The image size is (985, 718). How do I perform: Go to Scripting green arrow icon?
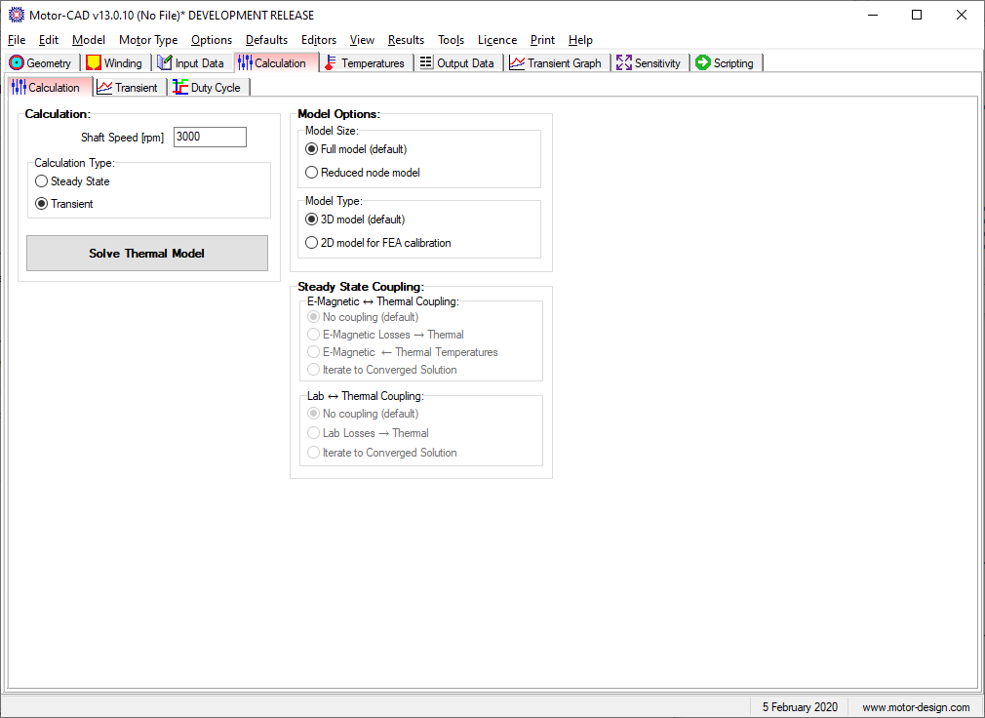pos(703,62)
